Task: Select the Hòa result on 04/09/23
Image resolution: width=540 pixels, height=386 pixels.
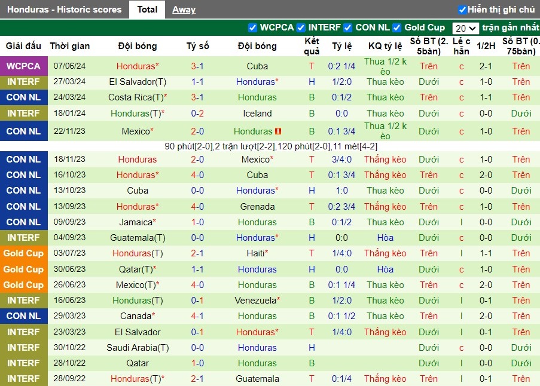Action: pos(385,237)
